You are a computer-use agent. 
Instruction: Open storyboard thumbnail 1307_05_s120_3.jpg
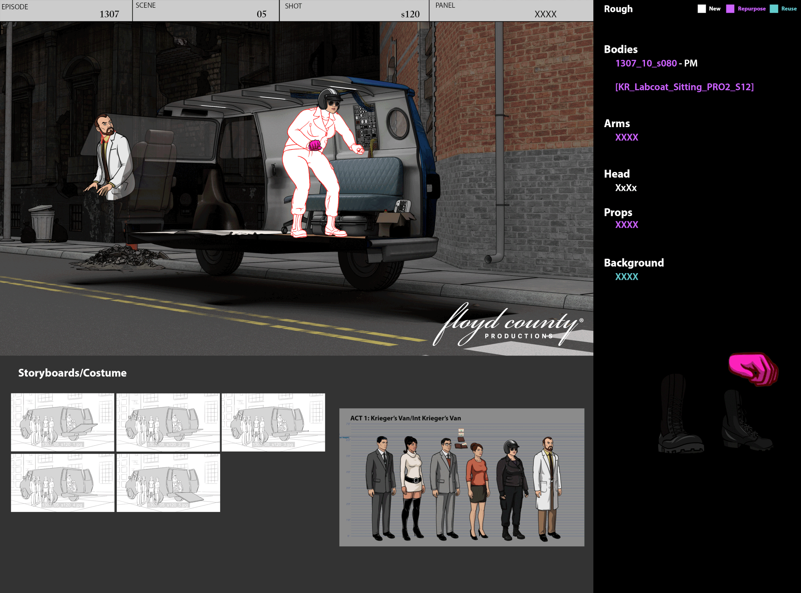click(x=273, y=422)
